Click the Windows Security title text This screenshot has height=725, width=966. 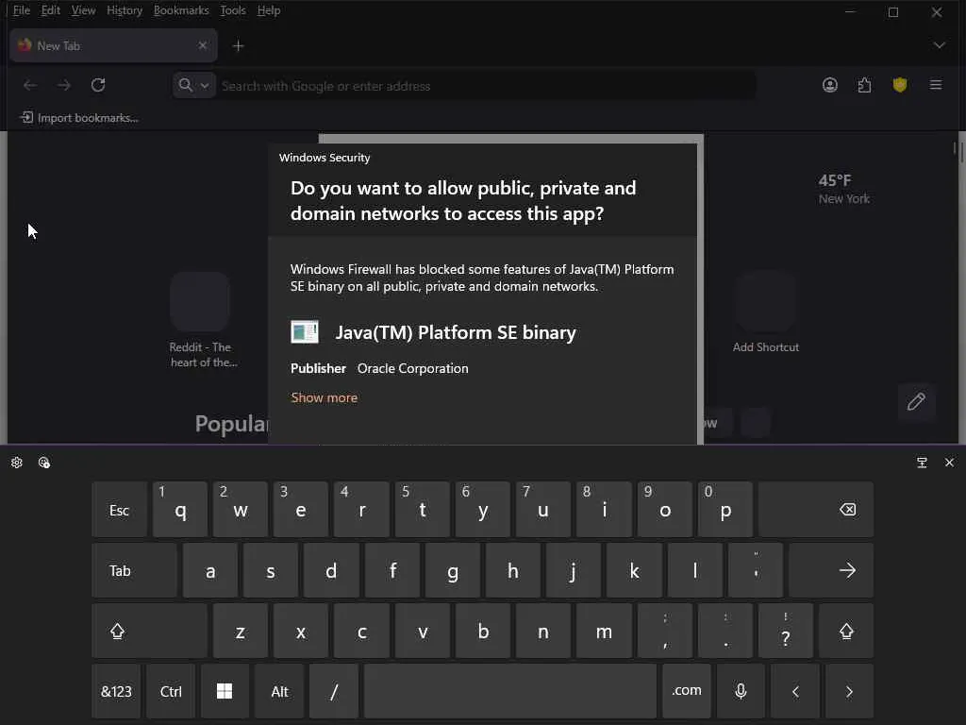[325, 158]
